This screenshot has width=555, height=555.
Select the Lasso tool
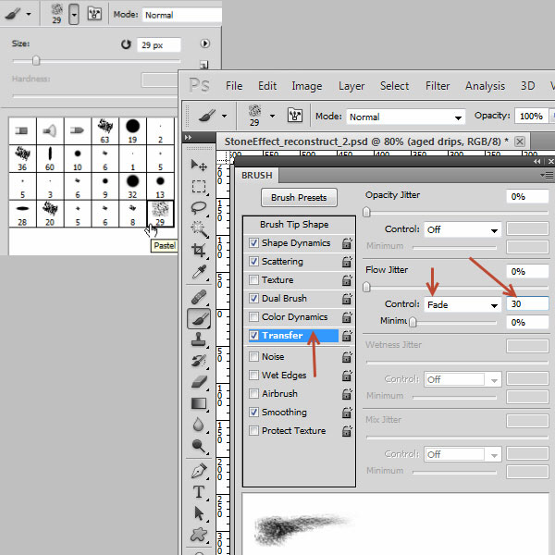point(199,208)
